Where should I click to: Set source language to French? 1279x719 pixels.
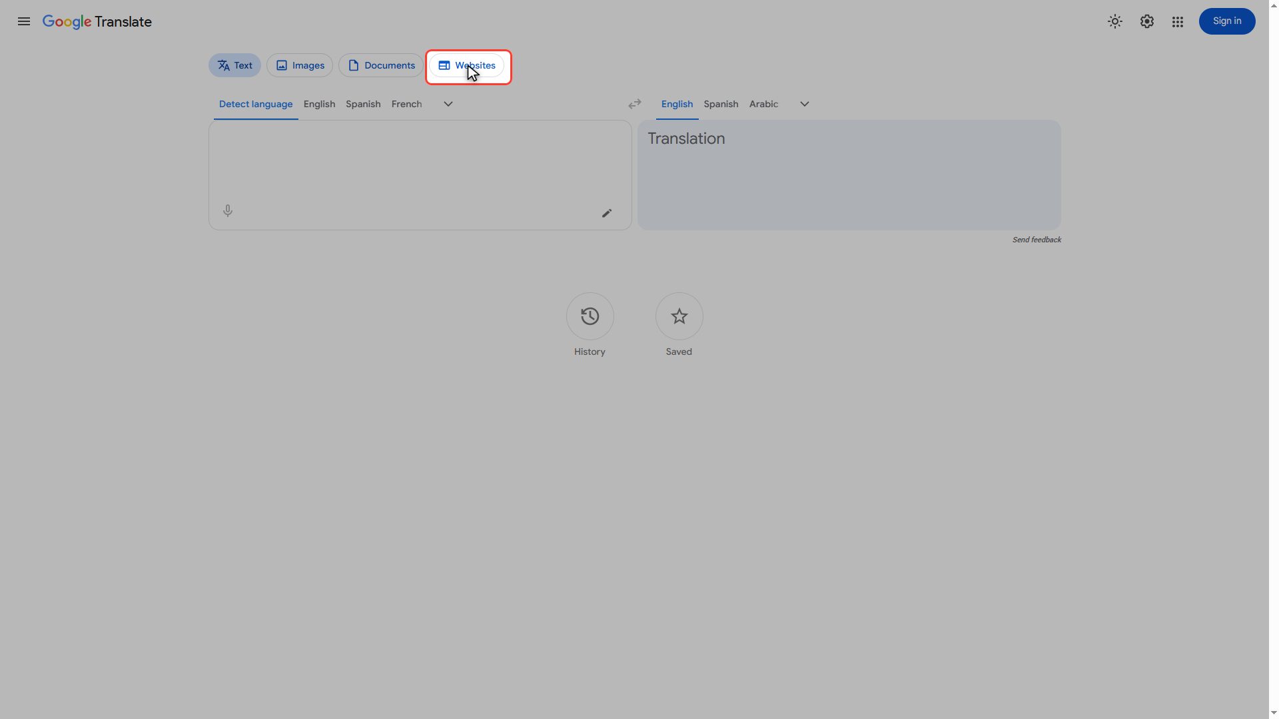[406, 105]
